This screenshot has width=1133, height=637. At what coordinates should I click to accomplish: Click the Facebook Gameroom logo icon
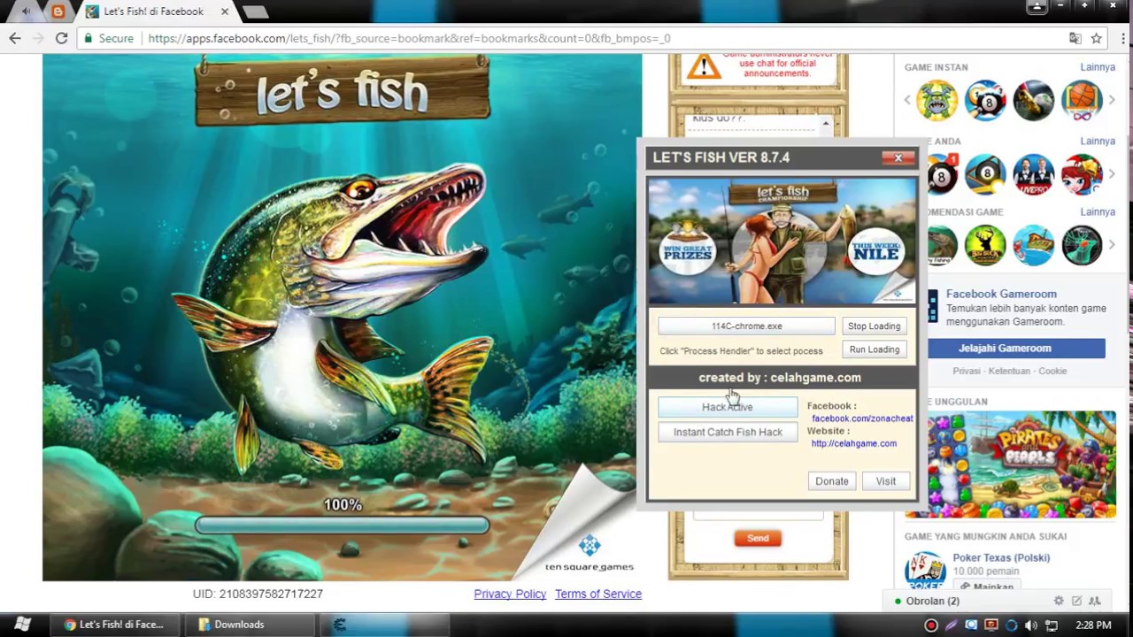coord(932,307)
